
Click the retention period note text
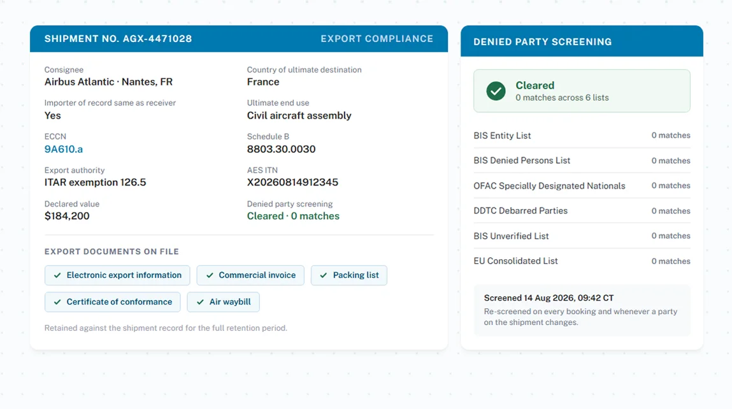(166, 328)
